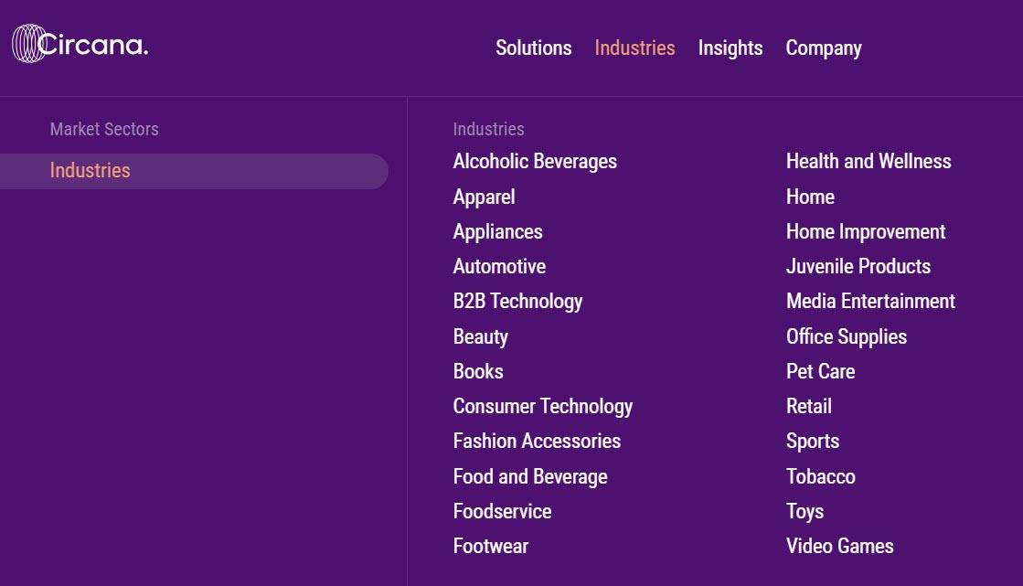Select the Pet Care link

click(821, 371)
